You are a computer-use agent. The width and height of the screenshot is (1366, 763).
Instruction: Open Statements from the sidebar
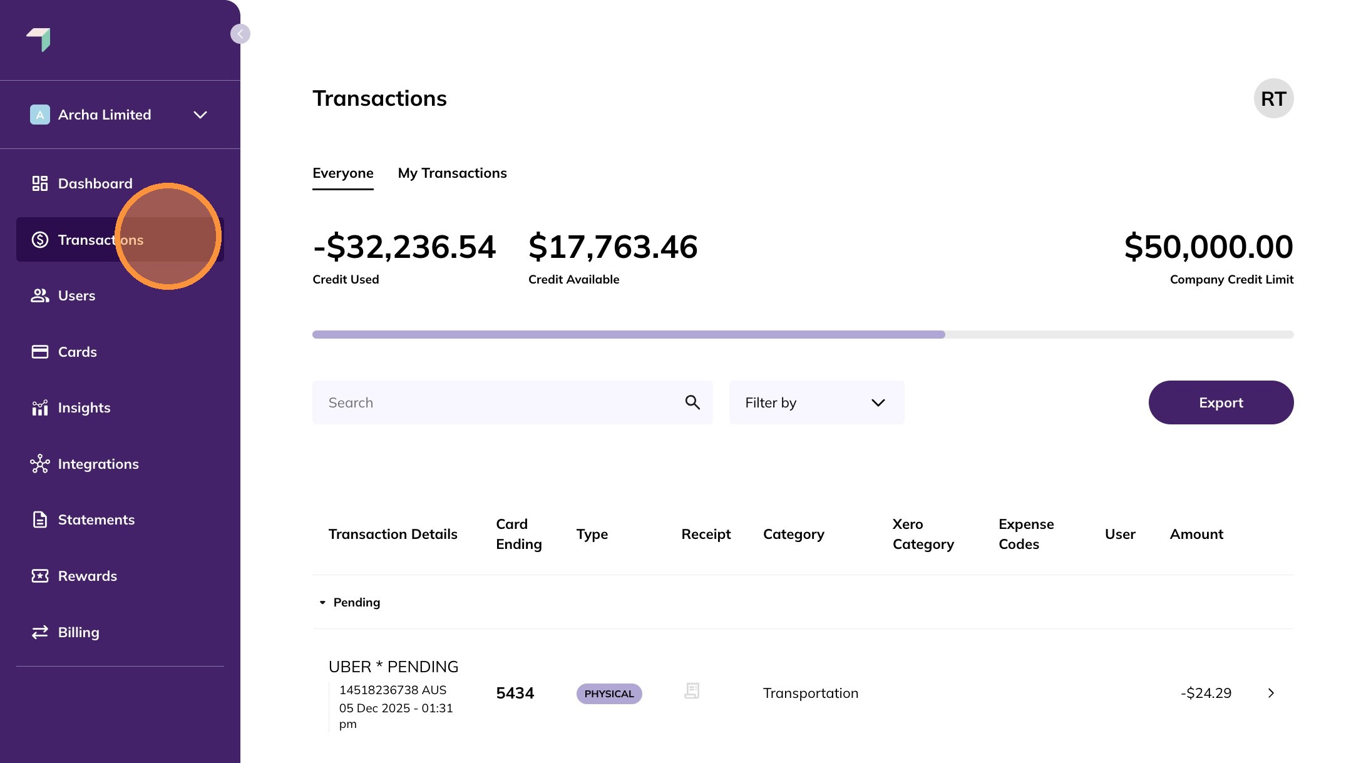coord(96,520)
